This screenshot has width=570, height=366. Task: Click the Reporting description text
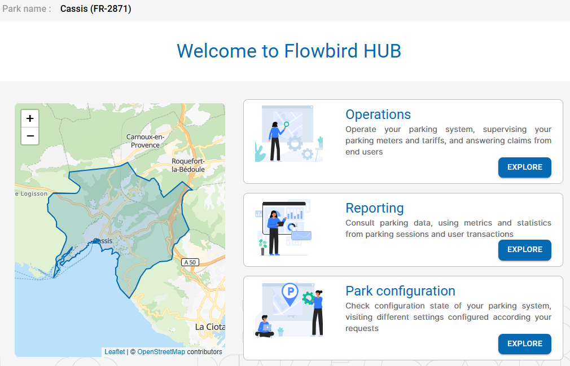click(x=448, y=228)
